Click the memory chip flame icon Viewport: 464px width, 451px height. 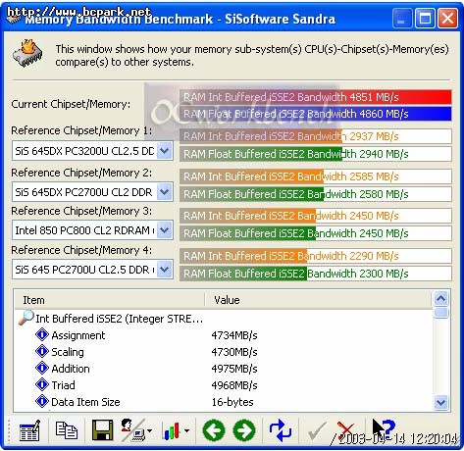(28, 53)
